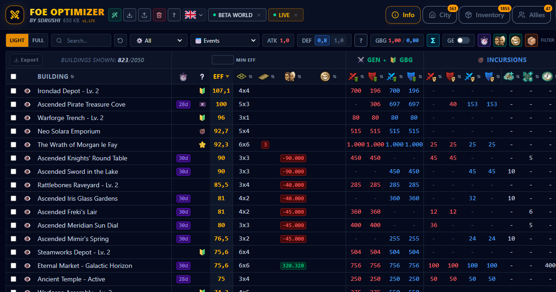
Task: Toggle eye icon for Rattlebones Raveyard row
Action: (x=27, y=185)
